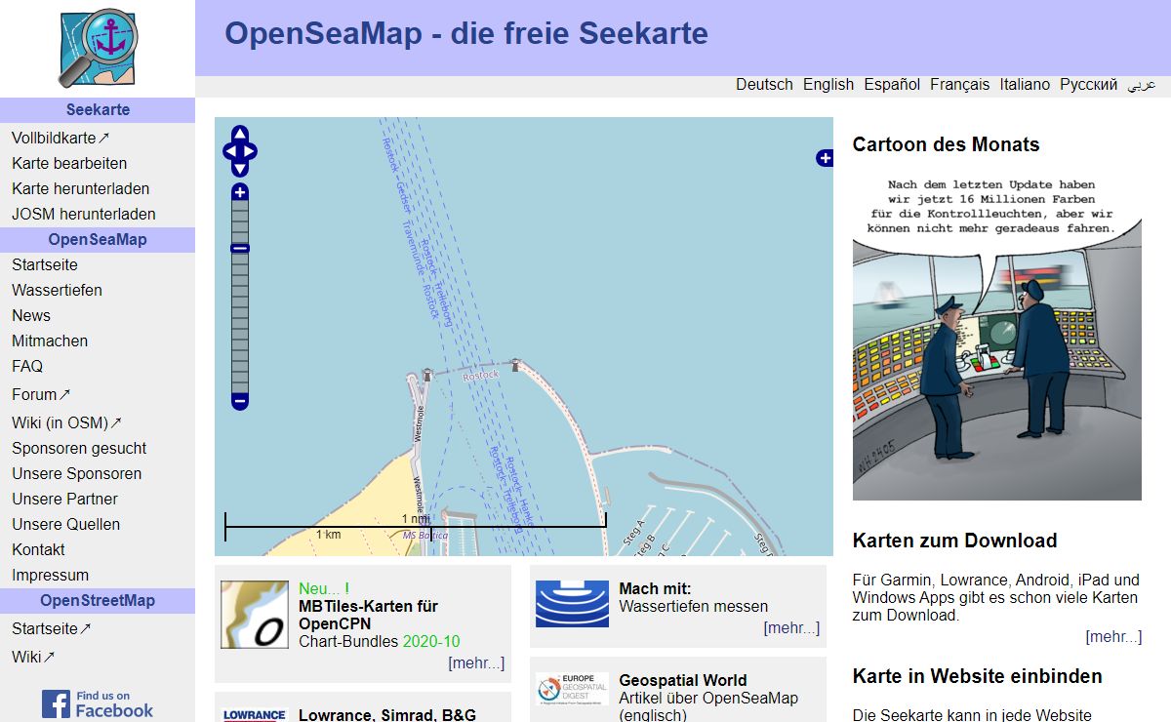Open the Facebook icon link
This screenshot has width=1171, height=722.
pyautogui.click(x=98, y=703)
